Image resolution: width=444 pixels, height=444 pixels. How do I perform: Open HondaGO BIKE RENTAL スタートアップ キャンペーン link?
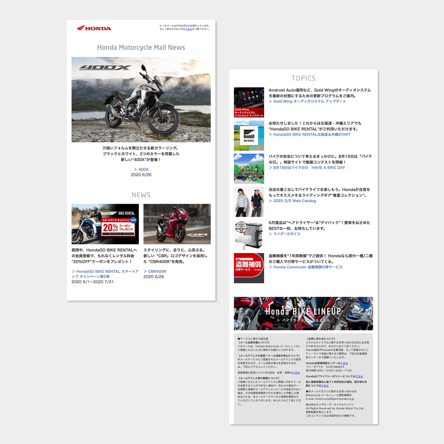(105, 274)
